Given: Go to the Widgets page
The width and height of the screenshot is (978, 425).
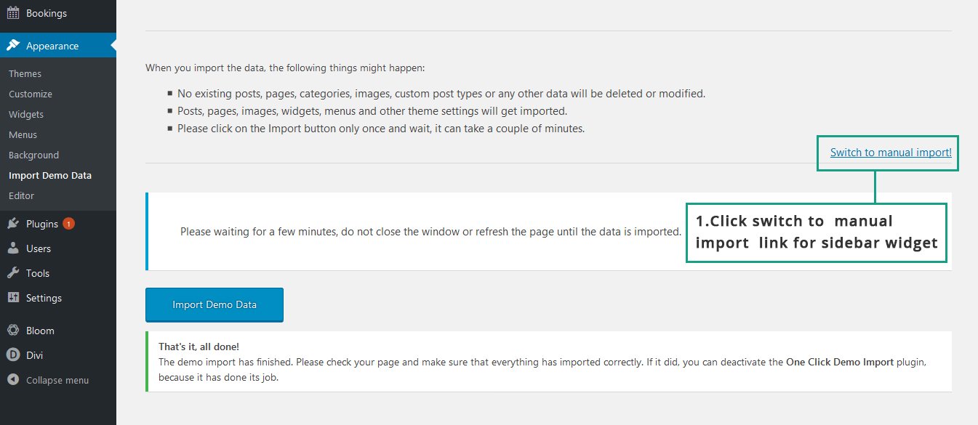Looking at the screenshot, I should (26, 114).
